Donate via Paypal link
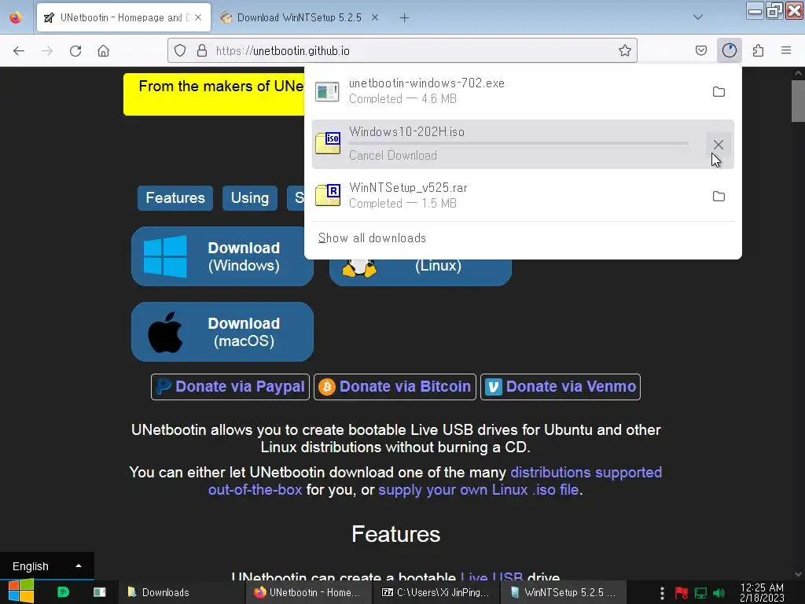Screen dimensions: 805x604 (230, 386)
